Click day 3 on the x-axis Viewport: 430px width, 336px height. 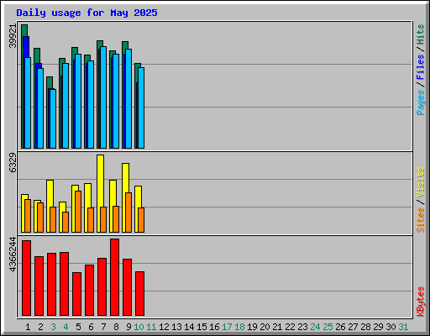click(x=53, y=327)
